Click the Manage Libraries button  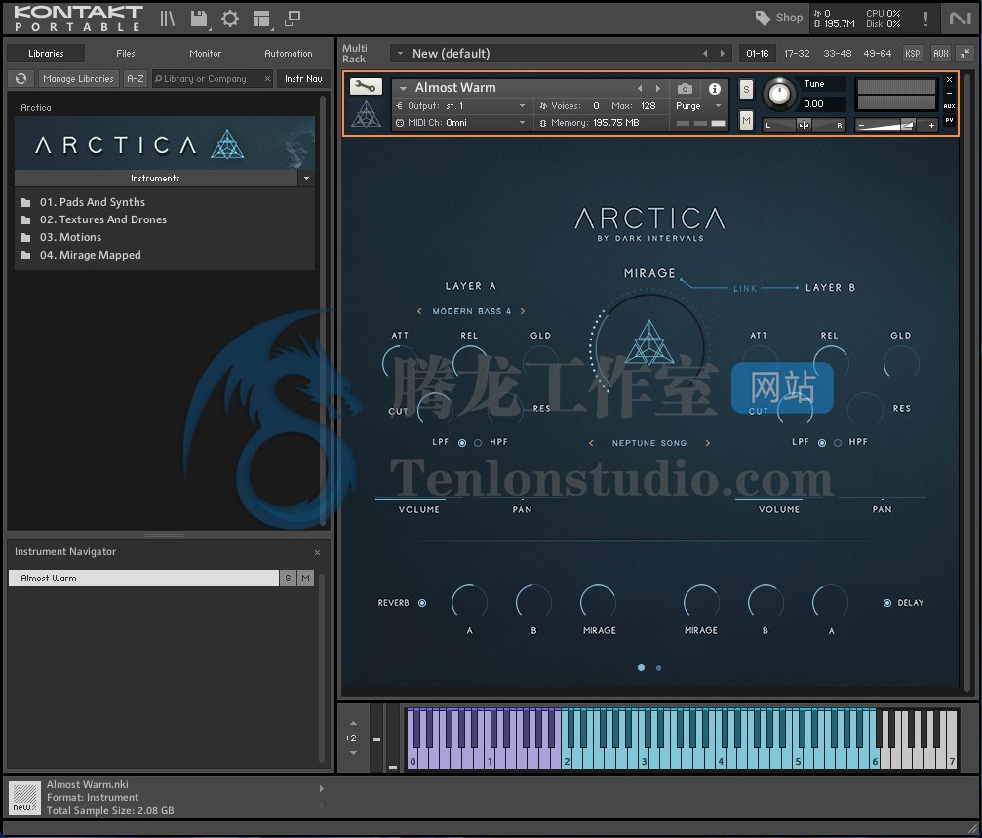pyautogui.click(x=78, y=79)
